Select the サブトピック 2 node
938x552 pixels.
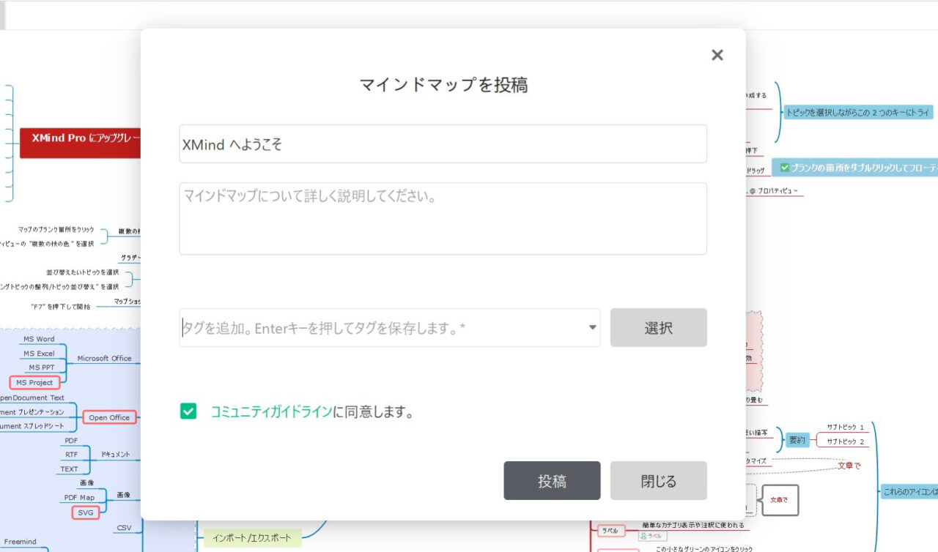pyautogui.click(x=846, y=441)
